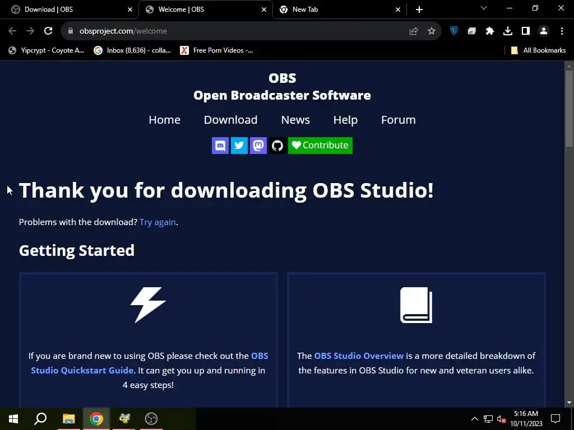Viewport: 574px width, 430px height.
Task: Open the Download navigation link
Action: click(230, 120)
